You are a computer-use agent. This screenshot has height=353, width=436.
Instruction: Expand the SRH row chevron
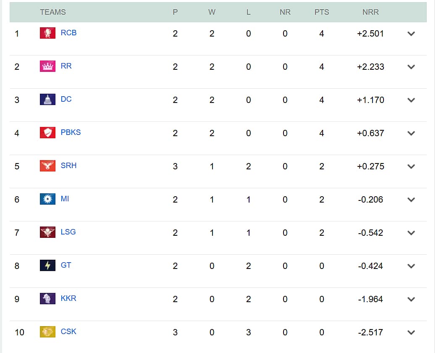[411, 166]
